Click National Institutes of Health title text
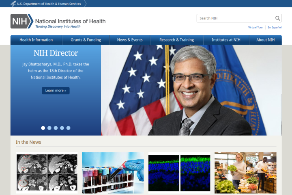The width and height of the screenshot is (292, 195). click(71, 21)
